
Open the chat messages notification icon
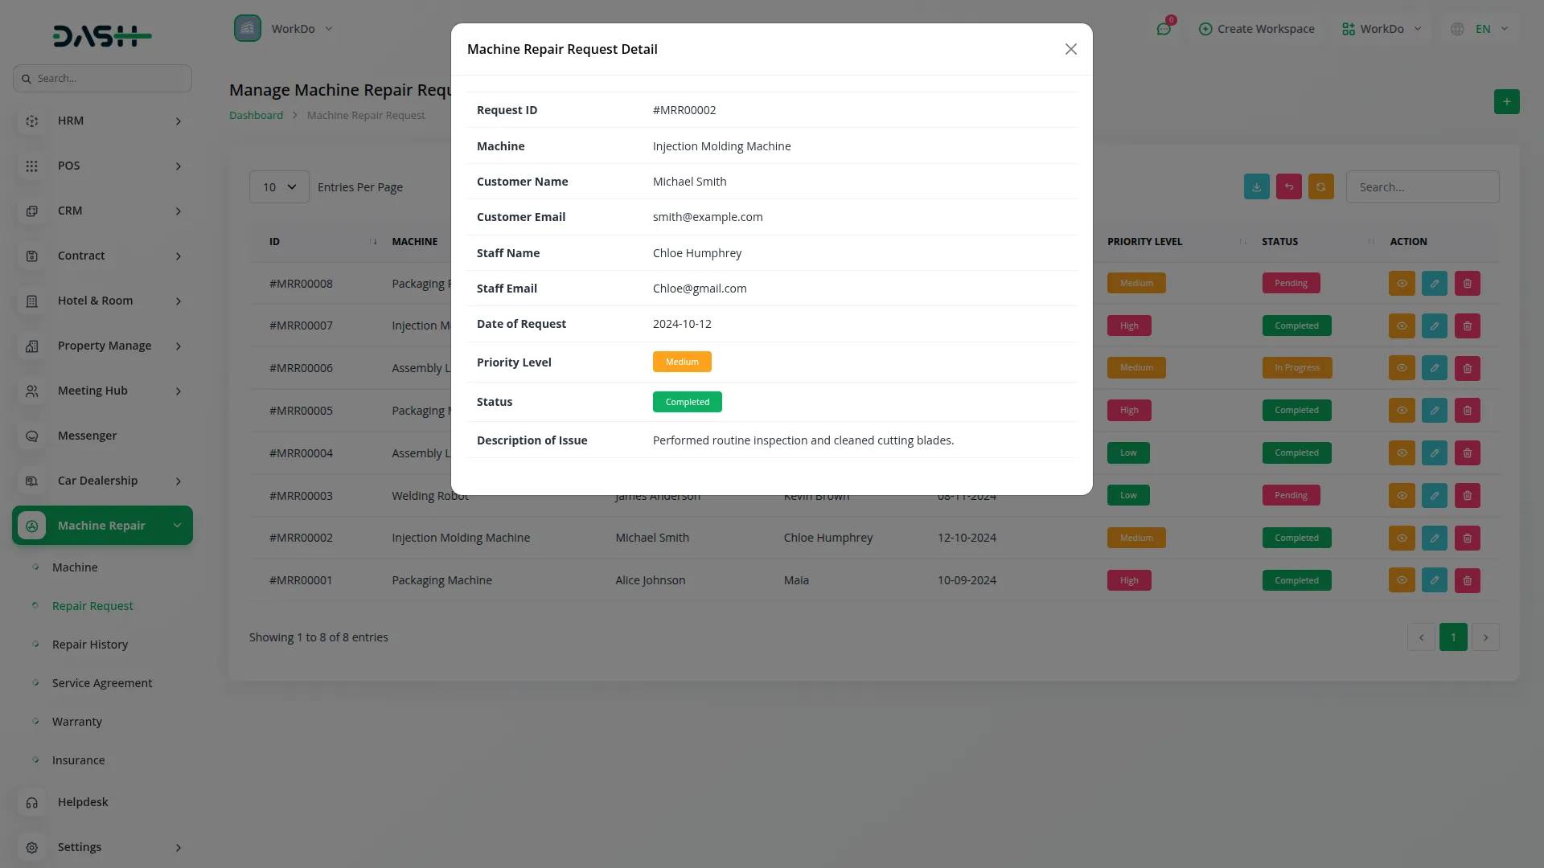coord(1163,29)
